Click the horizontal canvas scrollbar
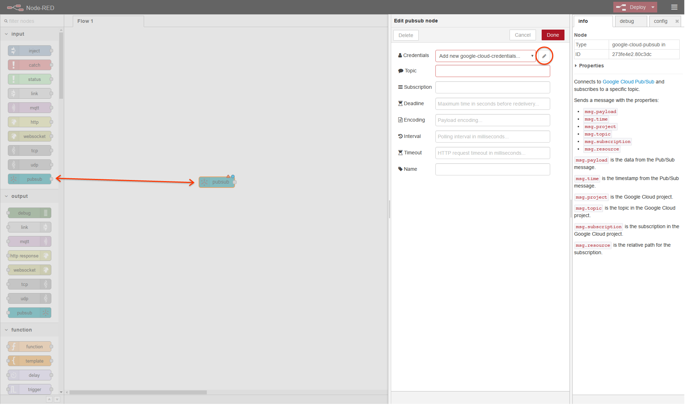The width and height of the screenshot is (685, 405). coord(138,392)
